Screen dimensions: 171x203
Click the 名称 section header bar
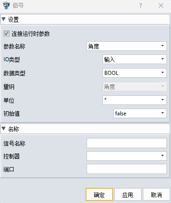85,129
